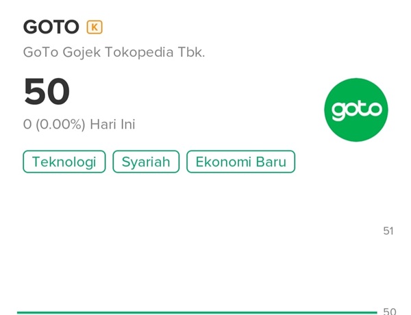Click the green price chart line
The image size is (411, 315).
[x=197, y=312]
